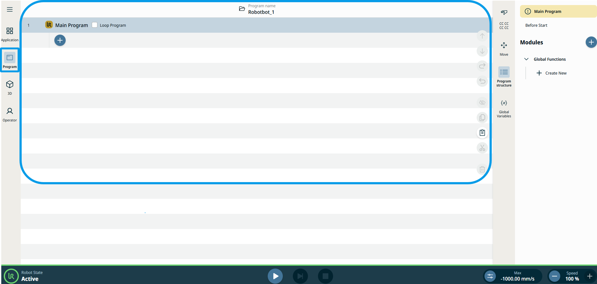This screenshot has width=597, height=284.
Task: Open the program file folder icon
Action: click(242, 9)
